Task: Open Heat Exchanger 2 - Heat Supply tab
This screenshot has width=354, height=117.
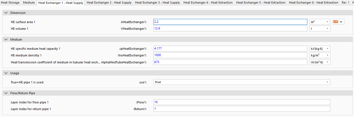Action: 109,3
